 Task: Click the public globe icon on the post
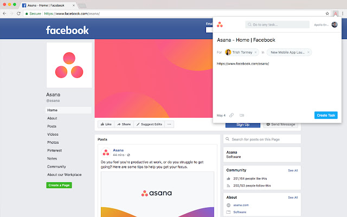tap(128, 155)
